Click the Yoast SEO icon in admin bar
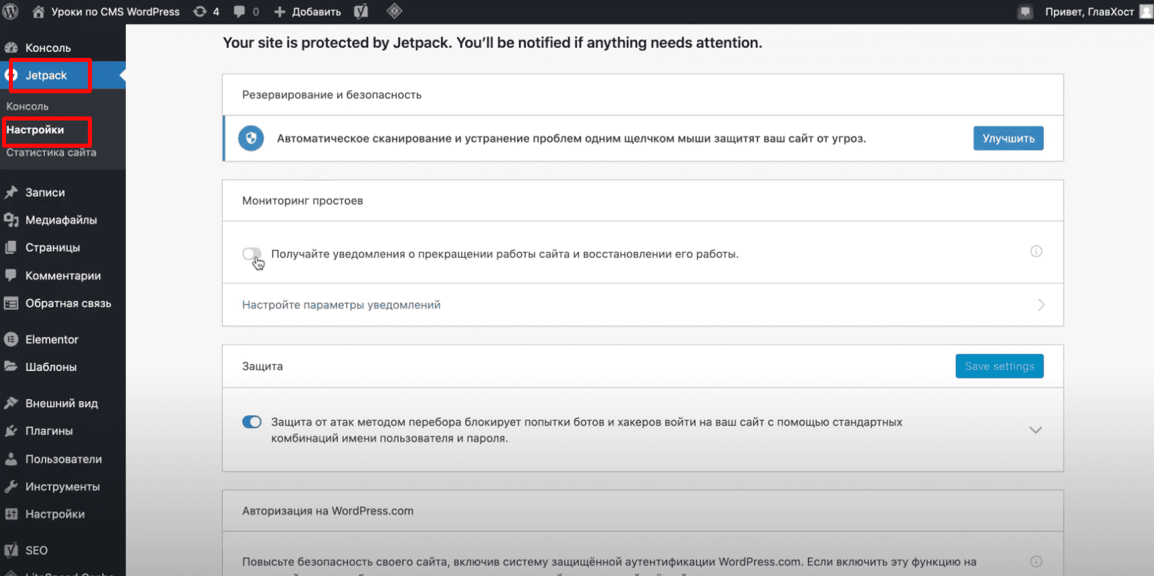 coord(361,12)
